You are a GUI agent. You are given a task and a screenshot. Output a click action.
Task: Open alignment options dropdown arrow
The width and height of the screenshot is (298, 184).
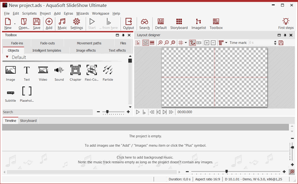226,43
